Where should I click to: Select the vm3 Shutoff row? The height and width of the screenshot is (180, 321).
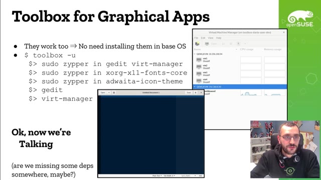(x=240, y=73)
